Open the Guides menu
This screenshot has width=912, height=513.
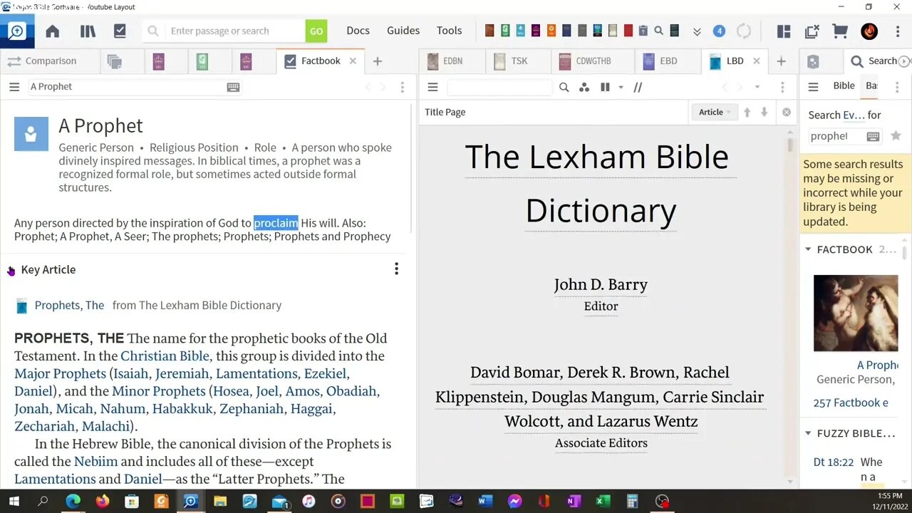tap(403, 31)
